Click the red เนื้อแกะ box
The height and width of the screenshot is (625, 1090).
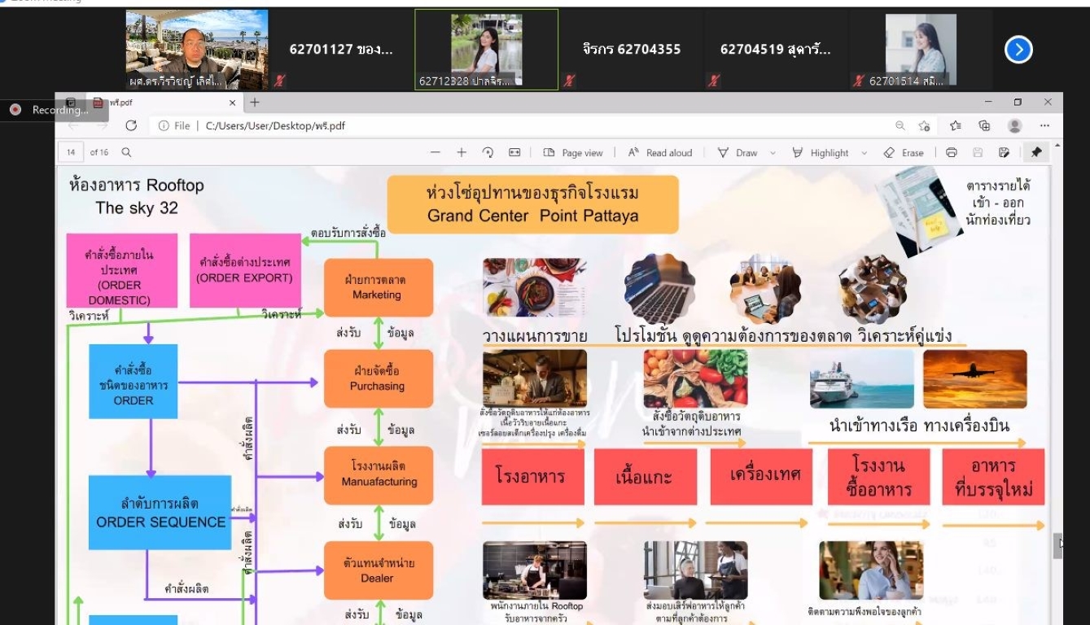[x=645, y=477]
